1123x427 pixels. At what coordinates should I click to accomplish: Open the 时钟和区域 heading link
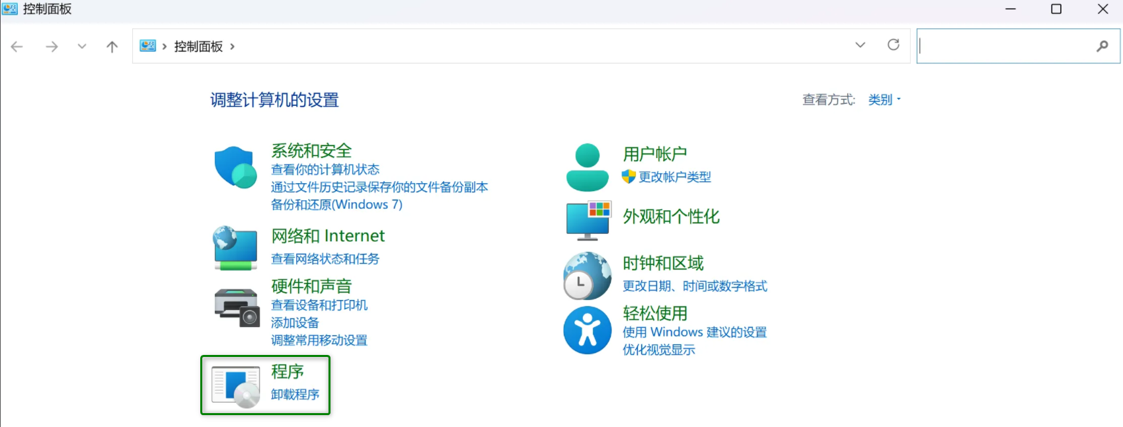663,263
